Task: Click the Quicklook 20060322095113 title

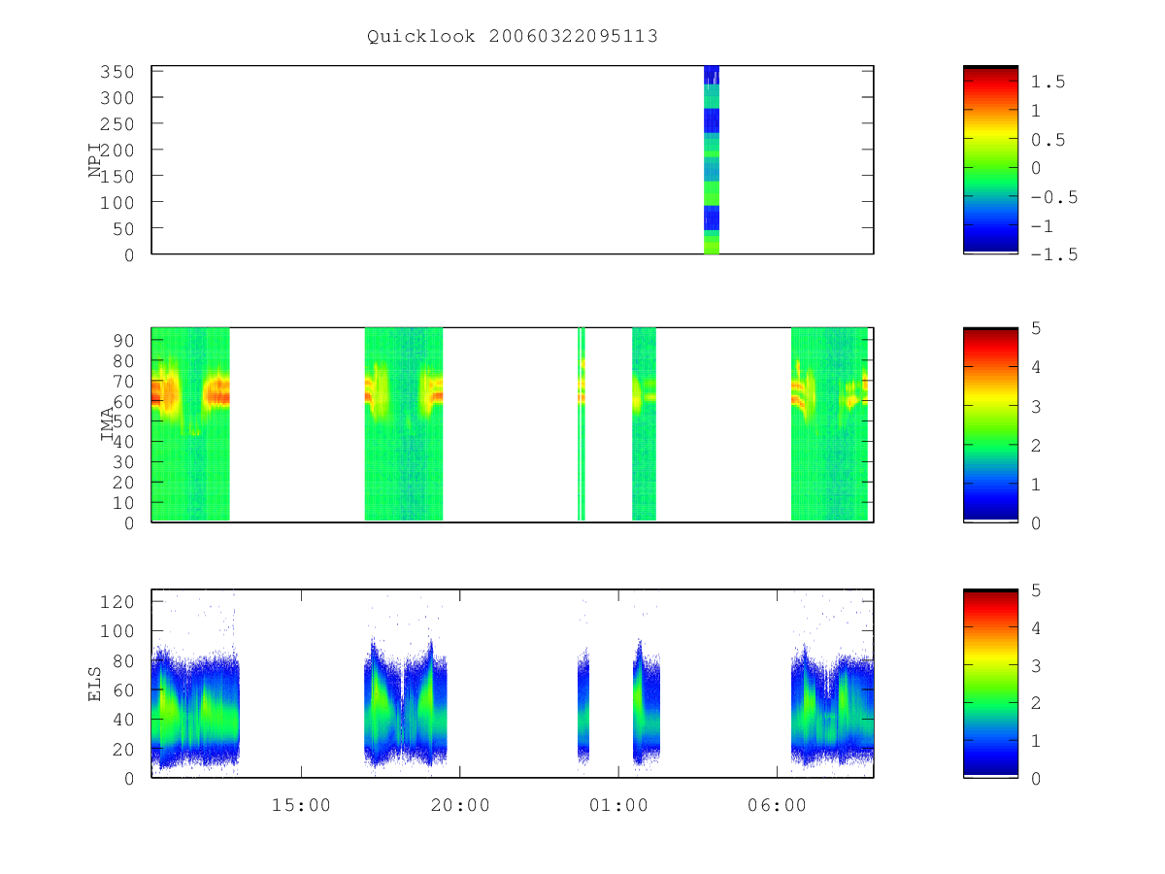Action: 513,37
